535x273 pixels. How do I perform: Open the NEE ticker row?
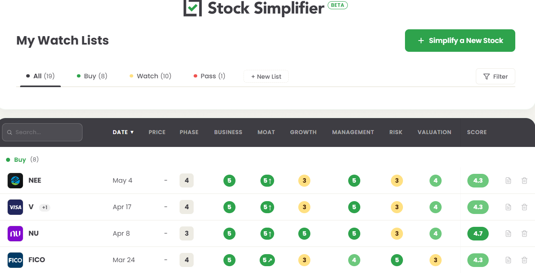(x=35, y=181)
